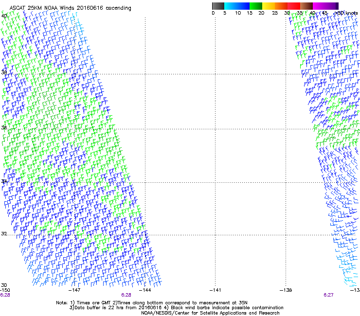Image resolution: width=360 pixels, height=316 pixels.
Task: Click the longitude axis label '-150'
Action: [5, 290]
